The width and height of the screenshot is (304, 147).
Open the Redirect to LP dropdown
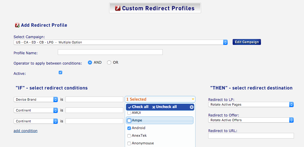point(251,104)
